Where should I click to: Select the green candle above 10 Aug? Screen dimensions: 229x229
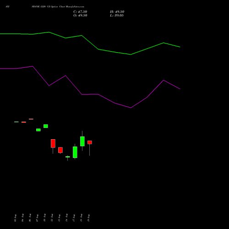46,126
